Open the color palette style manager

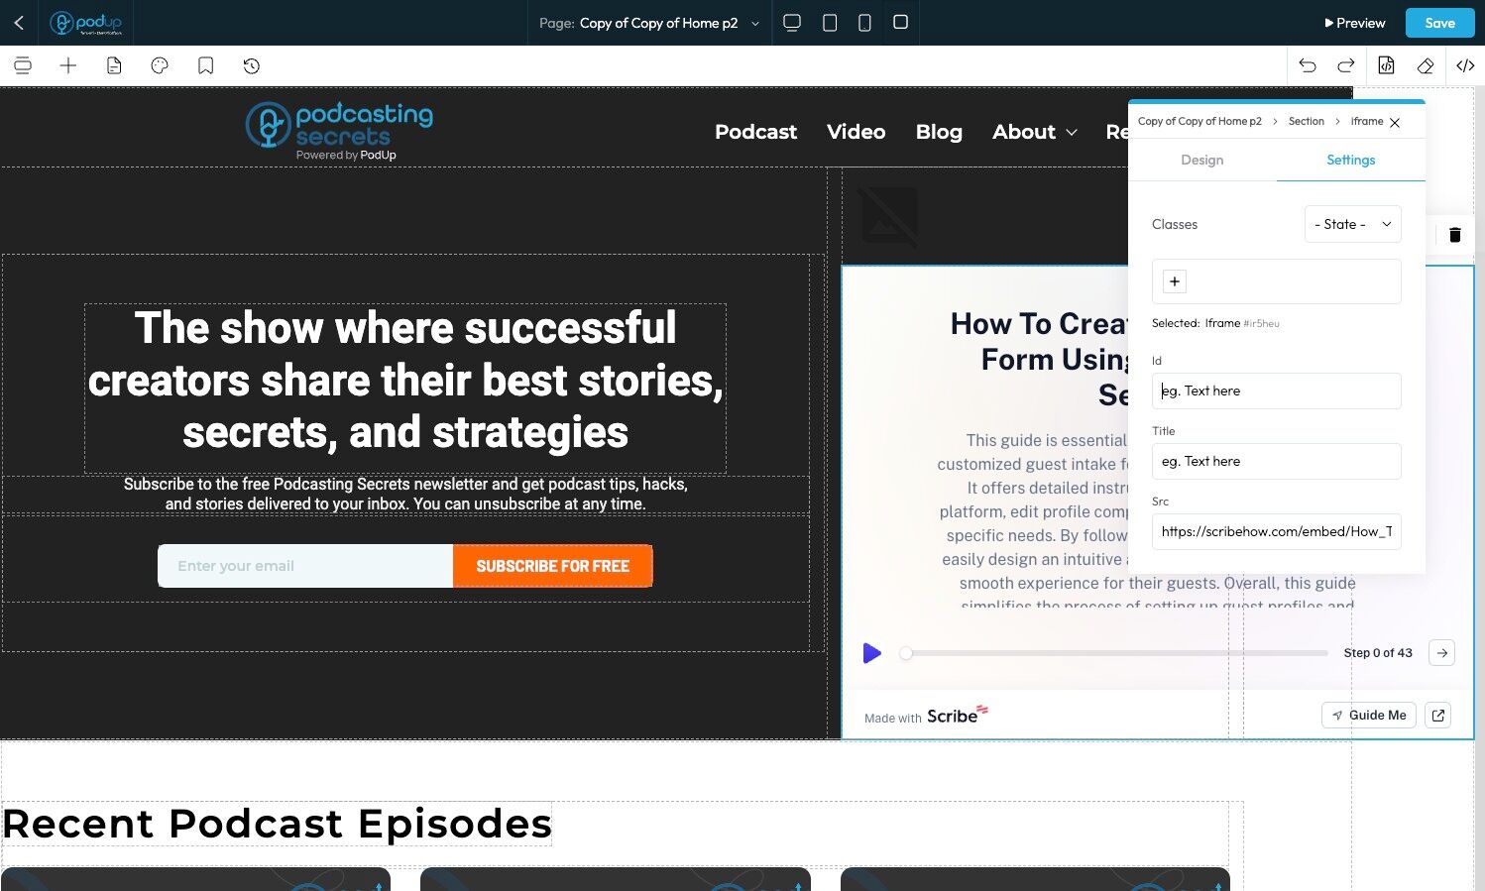click(160, 65)
